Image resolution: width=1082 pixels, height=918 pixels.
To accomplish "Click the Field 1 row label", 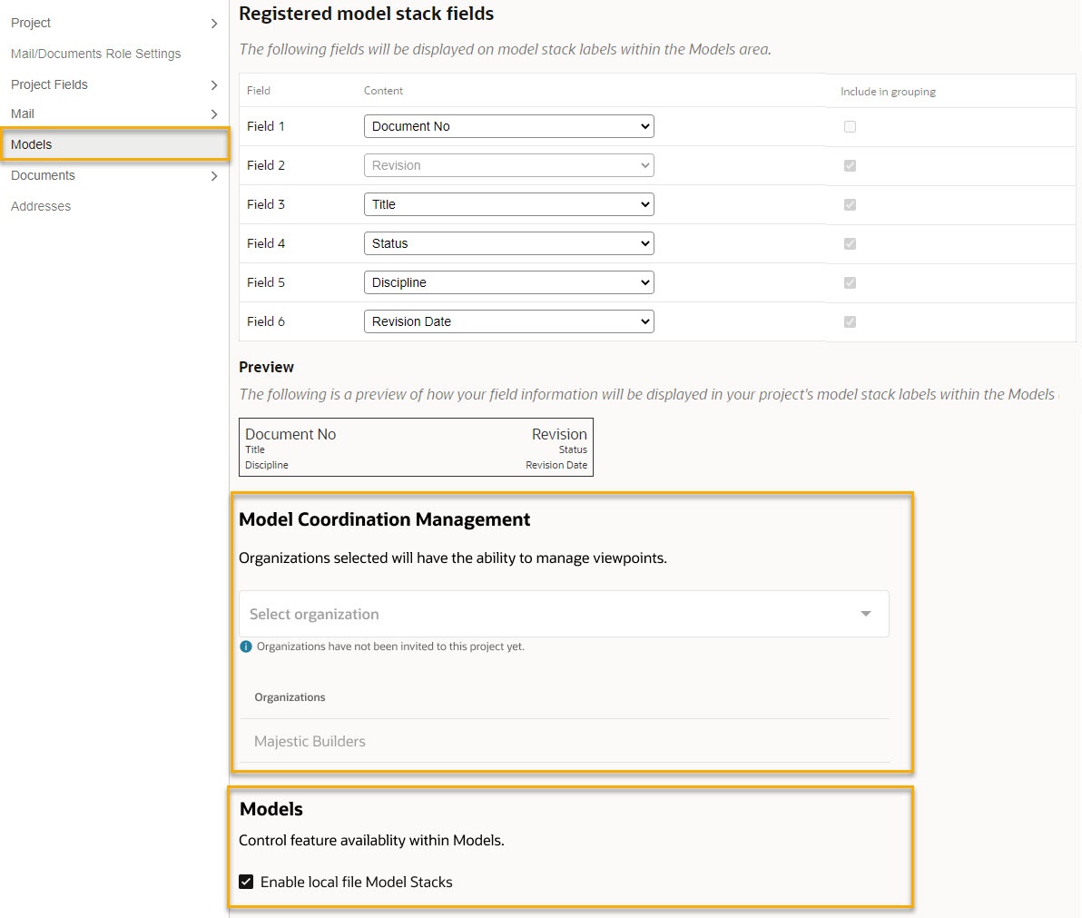I will tap(266, 126).
